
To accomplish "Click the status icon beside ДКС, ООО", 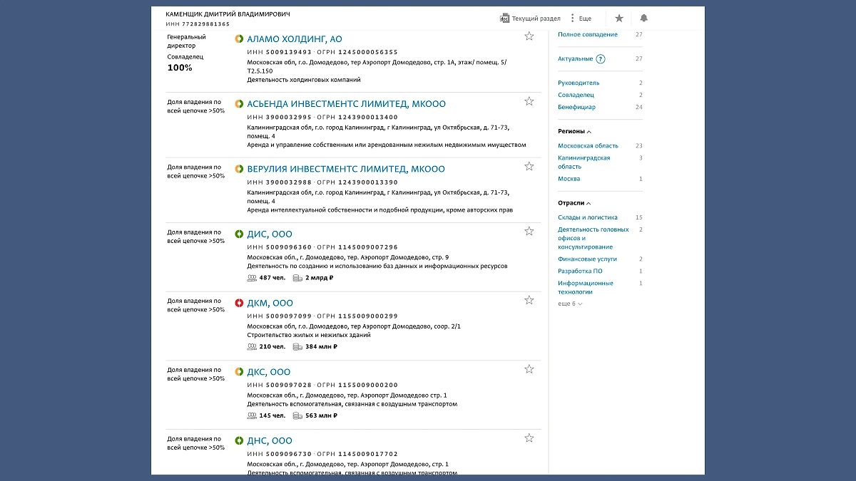I will coord(240,372).
